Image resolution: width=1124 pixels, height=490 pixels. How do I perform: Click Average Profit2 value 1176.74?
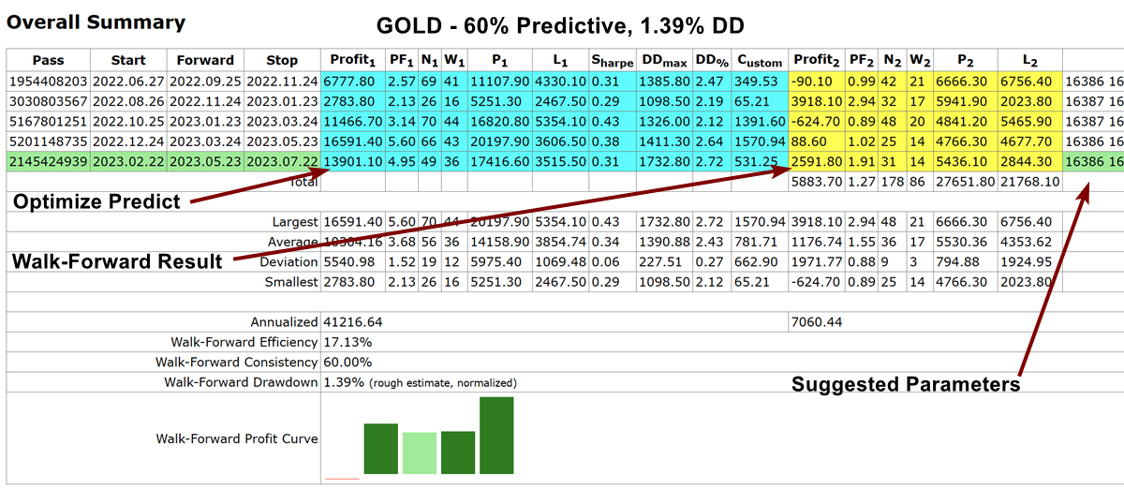coord(817,241)
